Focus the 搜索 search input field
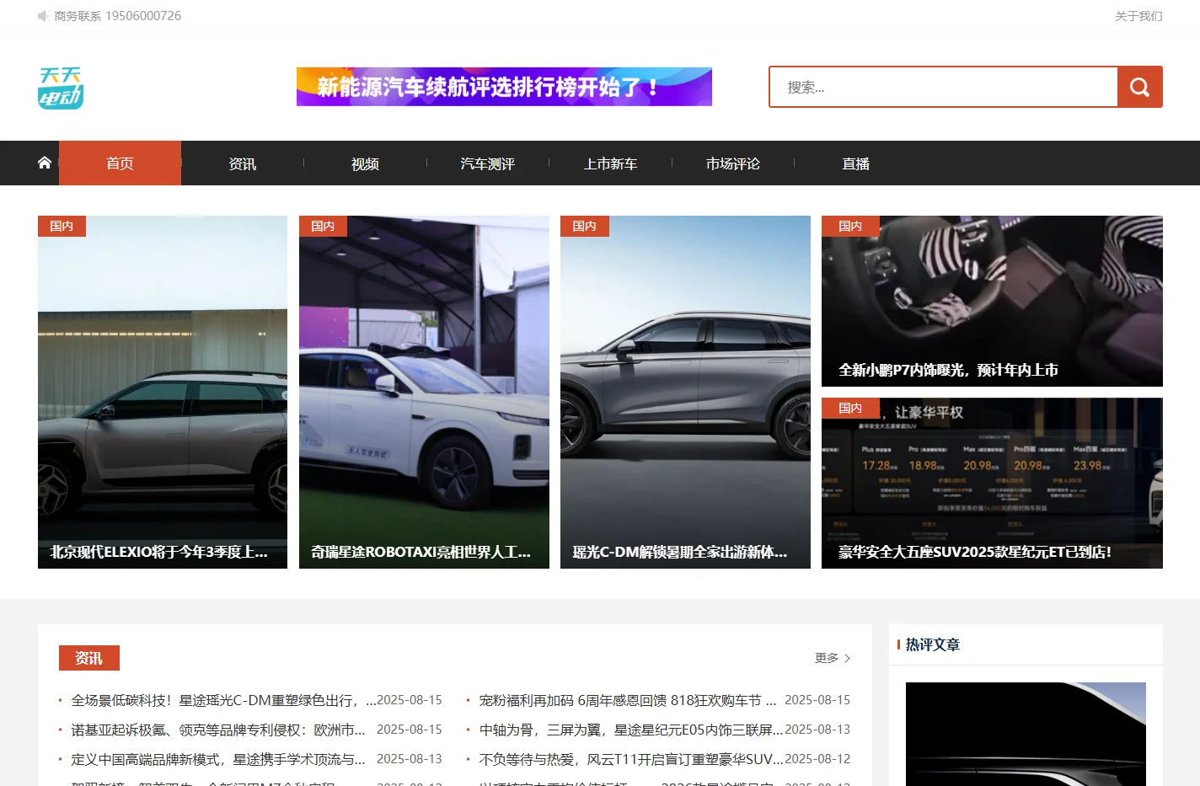Image resolution: width=1200 pixels, height=786 pixels. [944, 87]
